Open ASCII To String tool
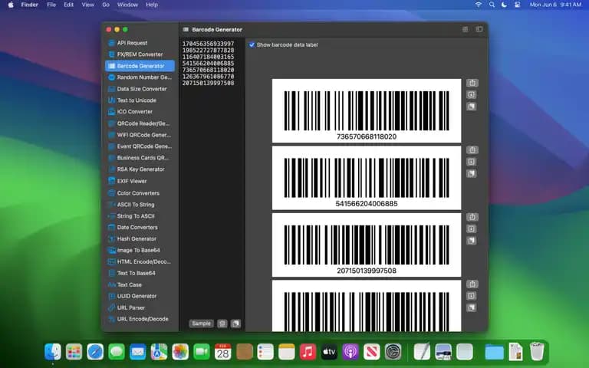This screenshot has height=368, width=589. (140, 205)
